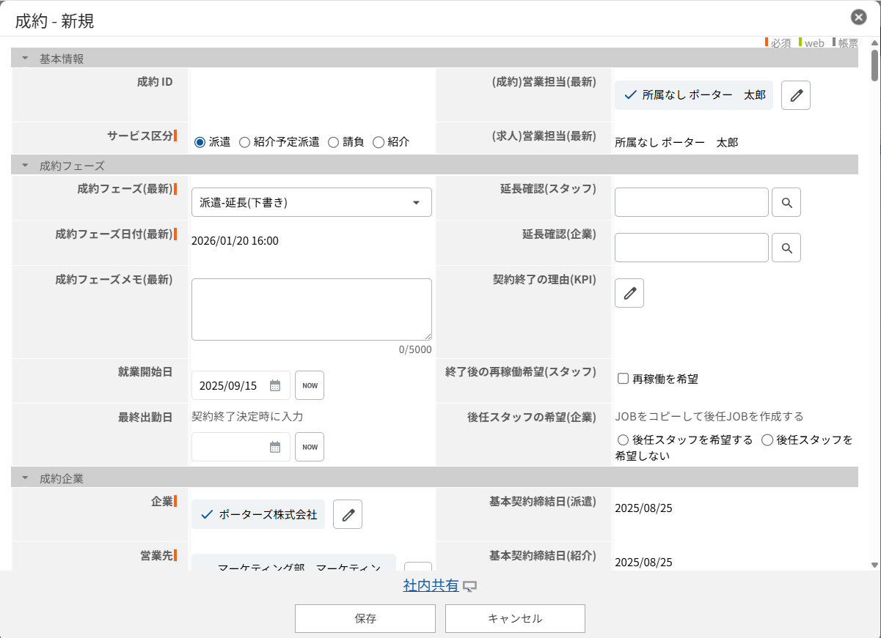The height and width of the screenshot is (638, 881).
Task: Open calendar picker for 最終出勤日
Action: point(275,447)
